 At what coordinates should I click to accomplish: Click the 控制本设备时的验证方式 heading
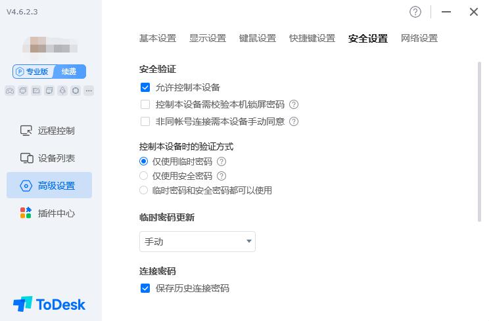tap(186, 146)
